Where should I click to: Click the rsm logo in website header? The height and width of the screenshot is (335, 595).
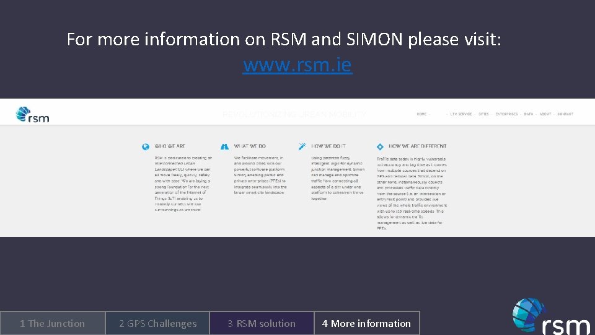pyautogui.click(x=33, y=115)
